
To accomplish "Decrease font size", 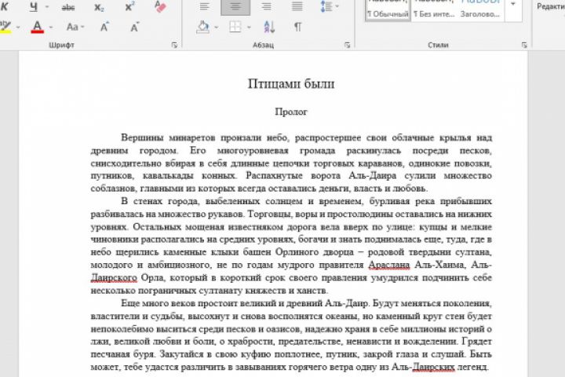I will (134, 27).
